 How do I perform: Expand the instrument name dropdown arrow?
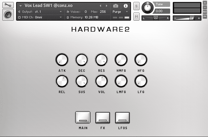tap(20, 6)
